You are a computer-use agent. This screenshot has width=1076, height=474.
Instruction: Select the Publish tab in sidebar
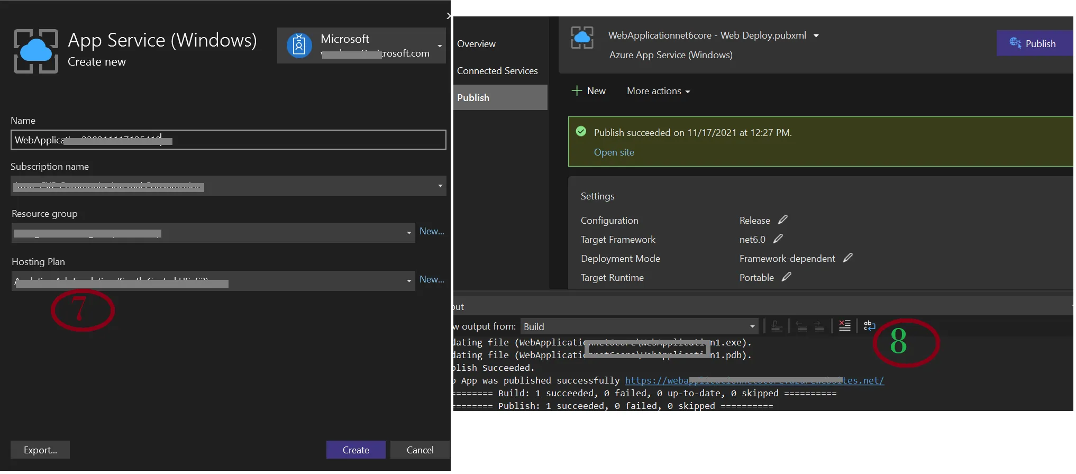(x=500, y=97)
